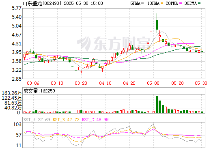211x148 pixels.
Task: Click the 5PMA gray legend swatch
Action: pos(142,3)
